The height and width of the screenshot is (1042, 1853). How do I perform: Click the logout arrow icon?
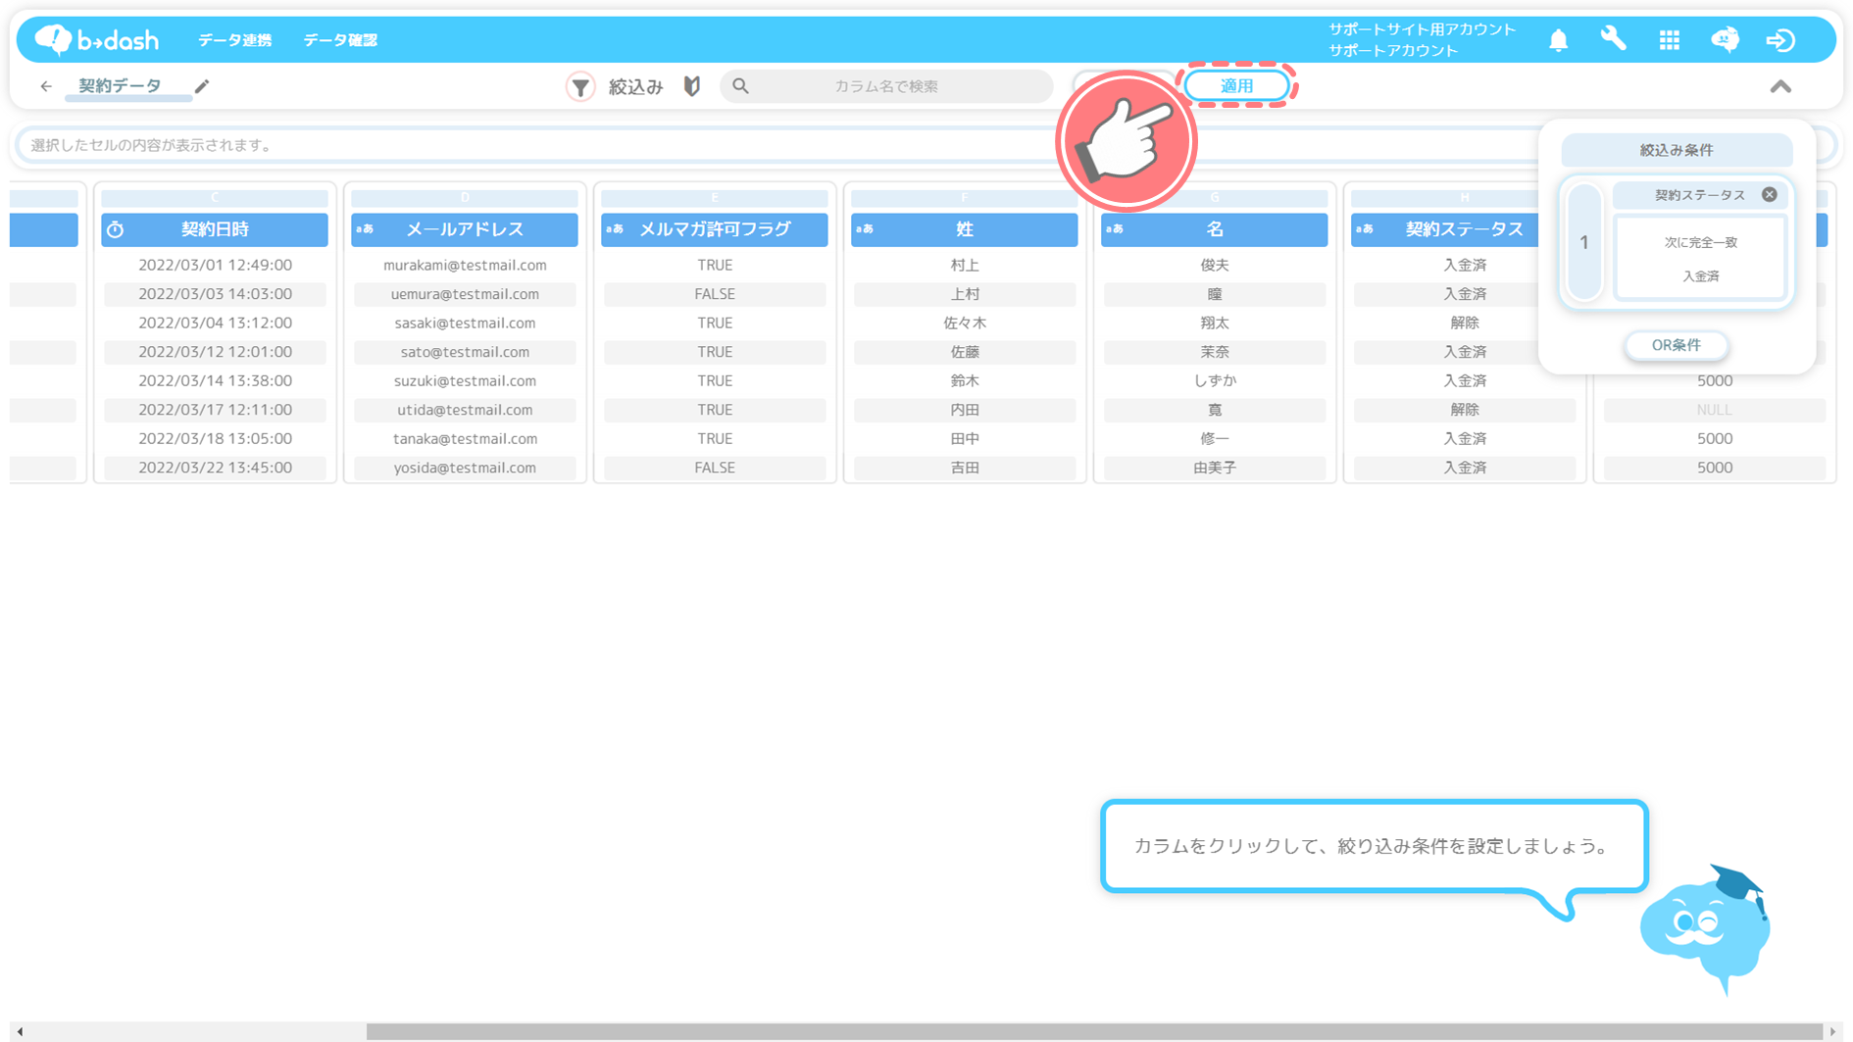1780,40
